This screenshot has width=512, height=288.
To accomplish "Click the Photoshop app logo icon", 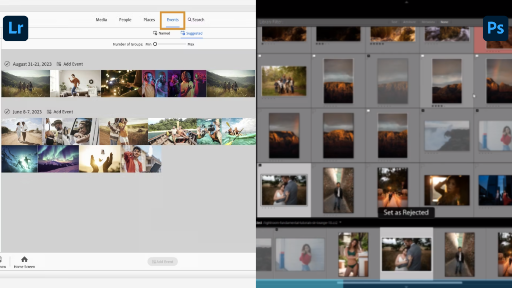I will tap(495, 28).
